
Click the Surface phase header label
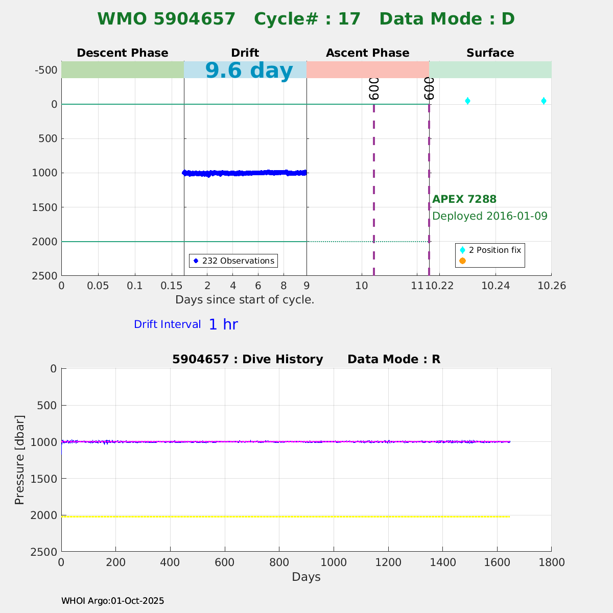coord(490,53)
